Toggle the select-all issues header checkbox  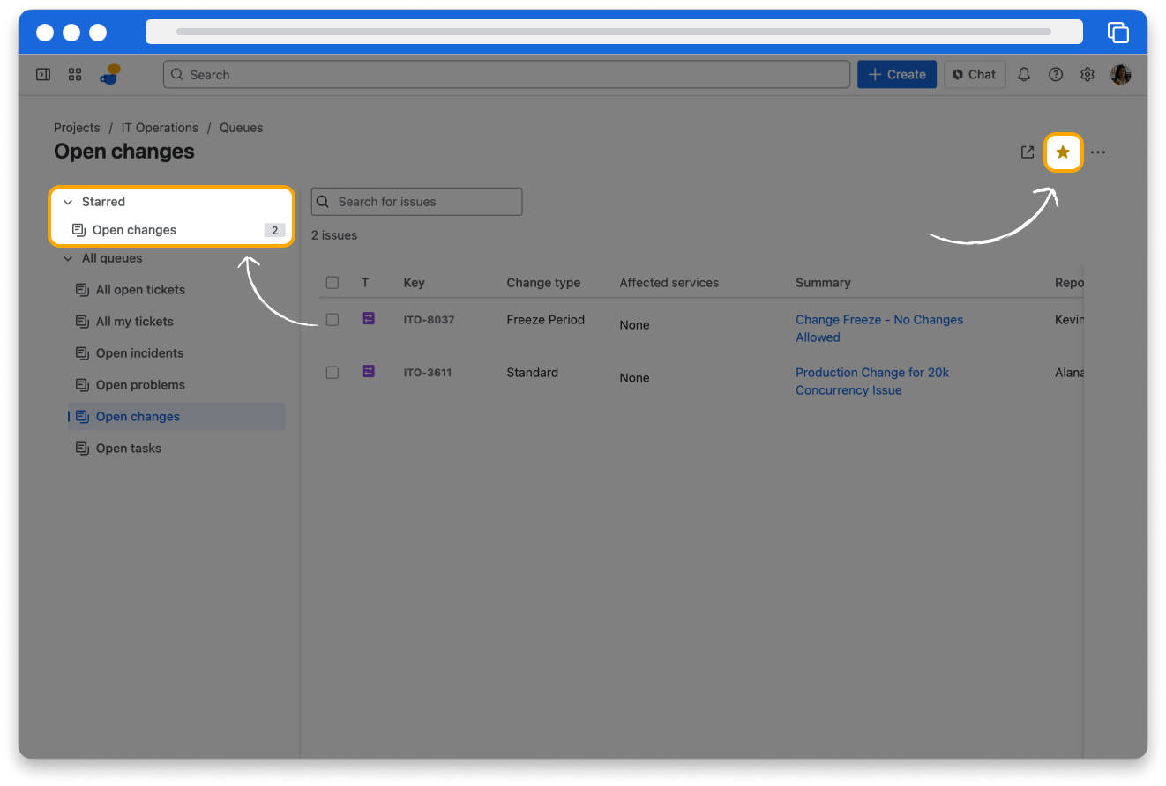pos(333,283)
